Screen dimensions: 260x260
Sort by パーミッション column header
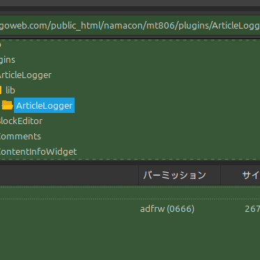pyautogui.click(x=179, y=175)
